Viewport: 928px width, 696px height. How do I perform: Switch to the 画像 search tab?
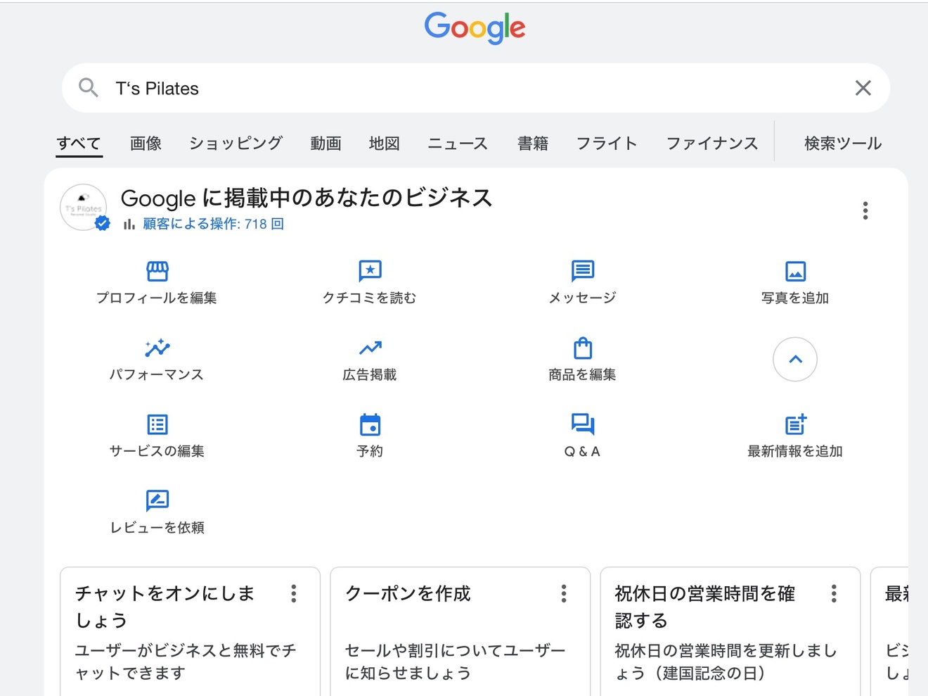(x=146, y=144)
